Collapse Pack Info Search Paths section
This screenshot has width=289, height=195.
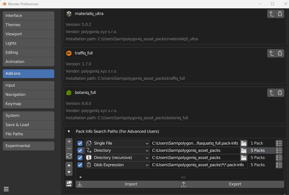tap(69, 131)
